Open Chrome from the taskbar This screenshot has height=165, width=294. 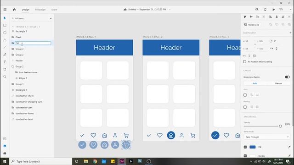coord(95,161)
